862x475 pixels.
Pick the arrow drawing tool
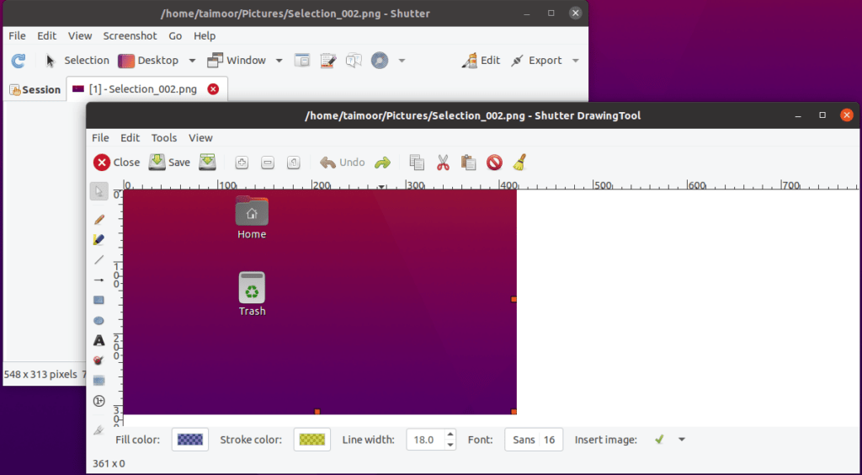(98, 280)
